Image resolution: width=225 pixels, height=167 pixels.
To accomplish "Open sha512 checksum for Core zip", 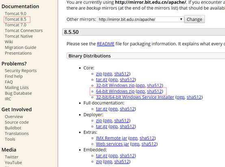I will (x=122, y=74).
